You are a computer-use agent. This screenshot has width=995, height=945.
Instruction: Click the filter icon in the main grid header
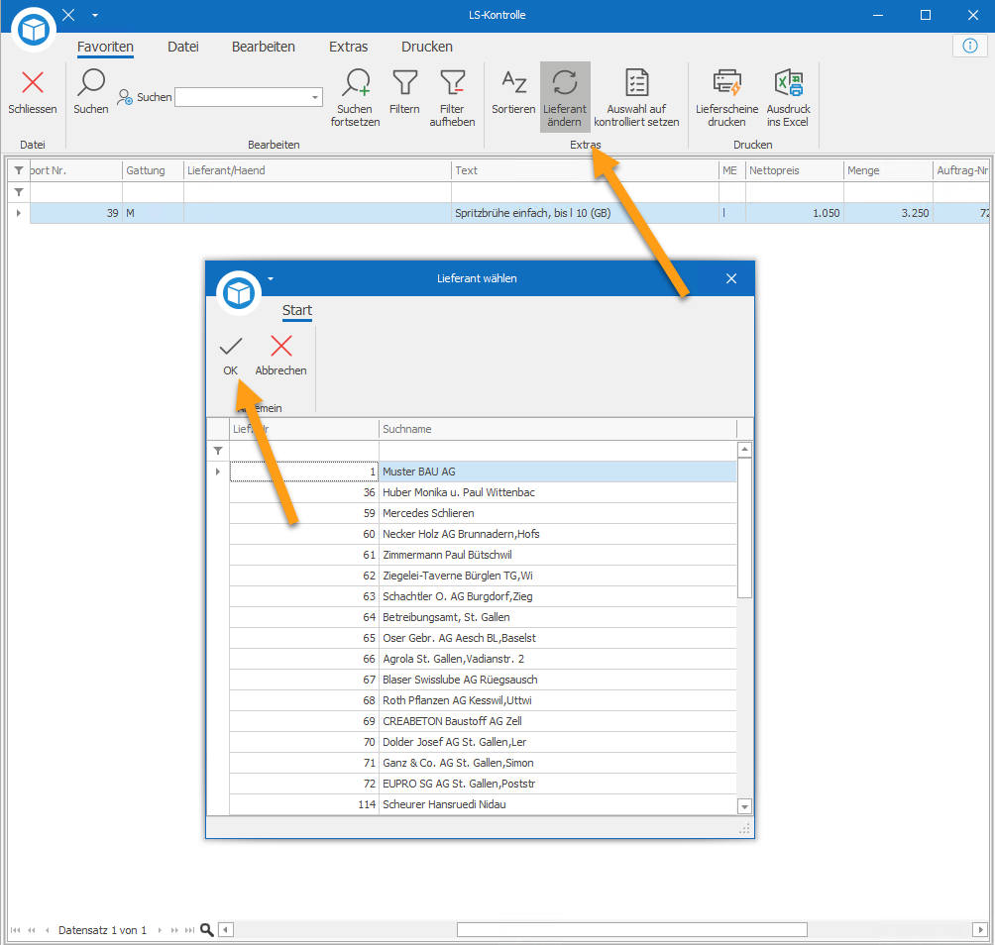click(19, 170)
